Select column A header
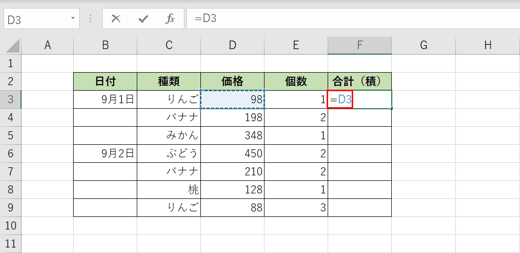Image resolution: width=520 pixels, height=253 pixels. coord(48,46)
